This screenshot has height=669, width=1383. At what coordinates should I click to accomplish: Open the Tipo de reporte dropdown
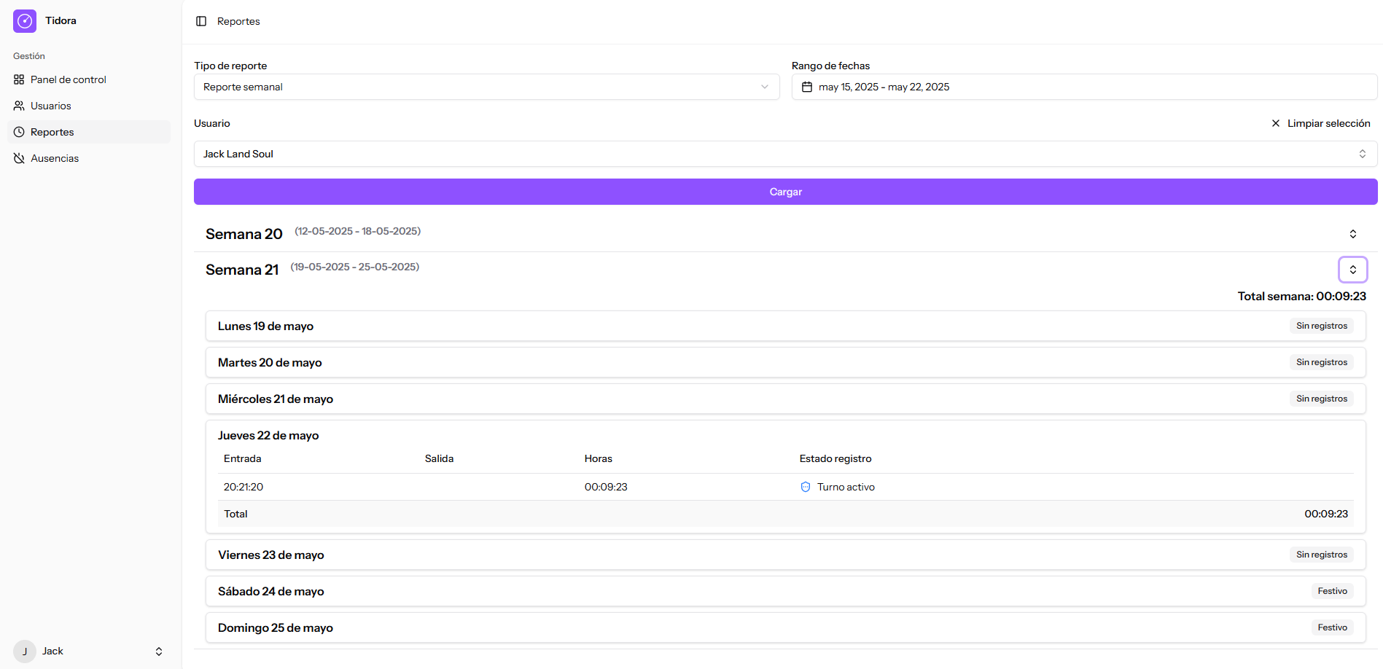(486, 87)
